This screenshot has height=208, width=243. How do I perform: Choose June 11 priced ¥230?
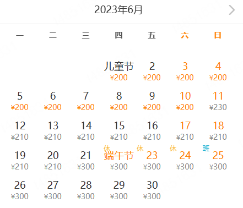[218, 101]
